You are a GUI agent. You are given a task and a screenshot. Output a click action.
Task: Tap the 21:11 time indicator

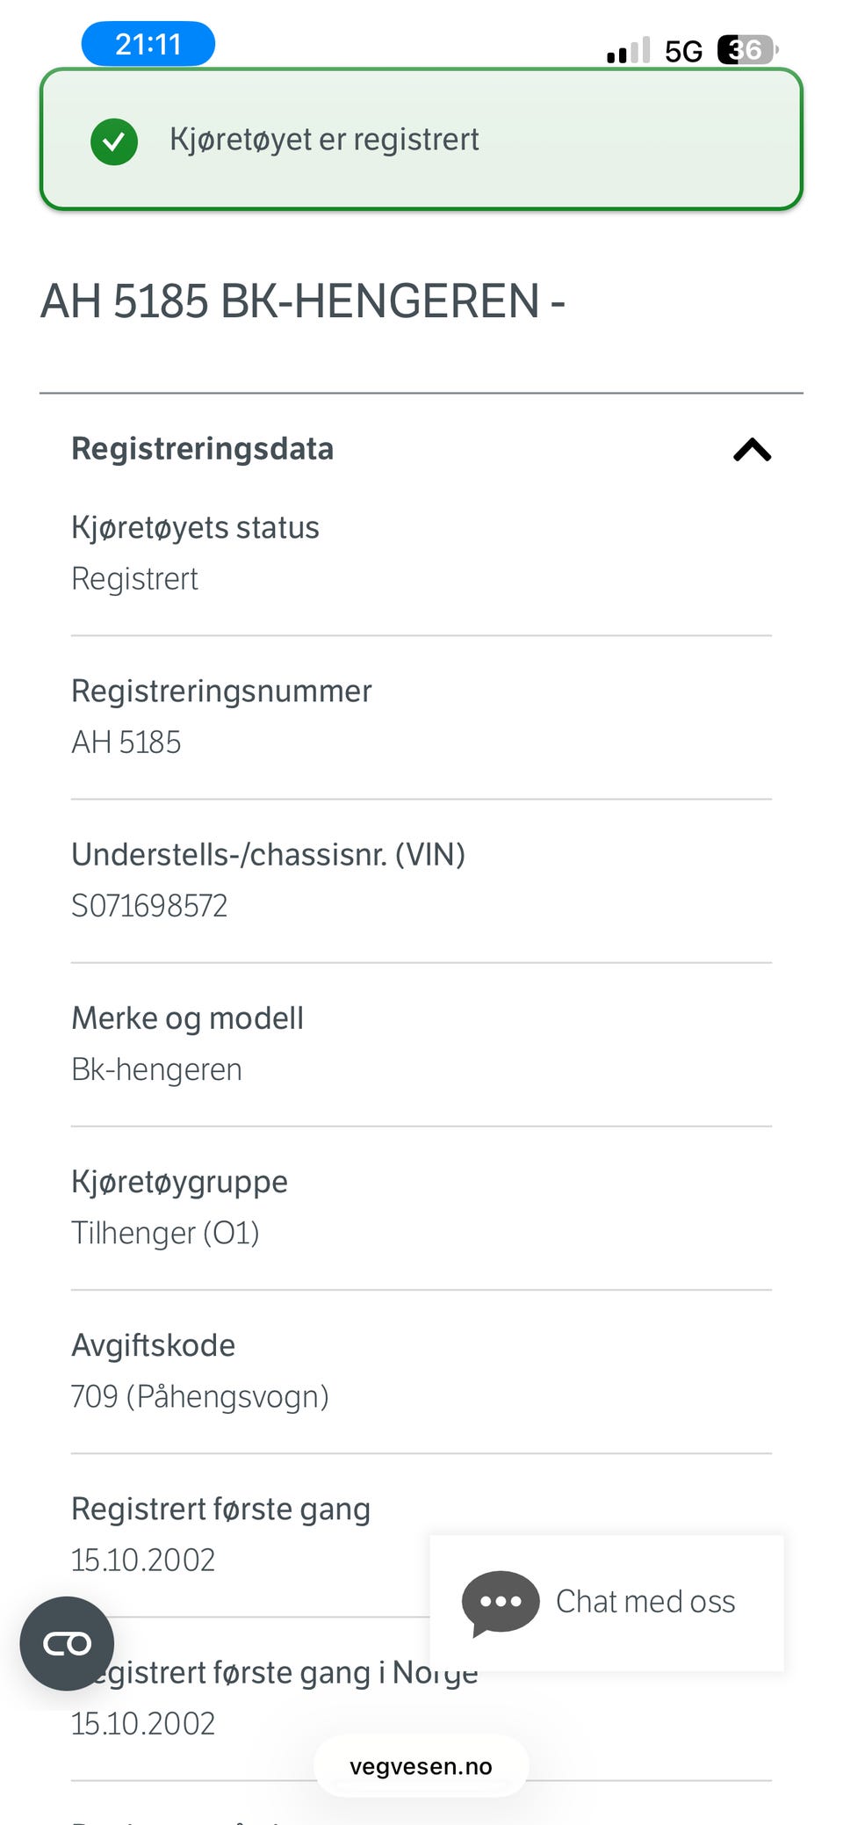148,44
